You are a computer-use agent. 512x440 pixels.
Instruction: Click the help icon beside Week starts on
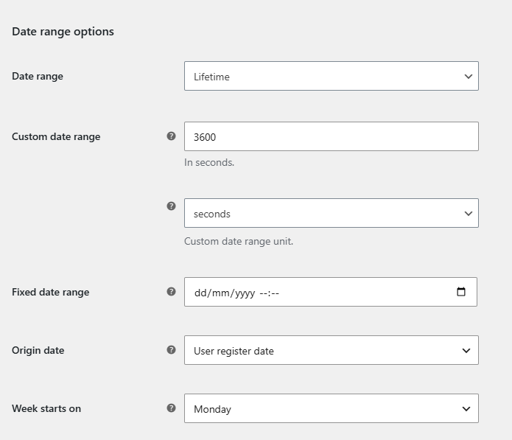click(171, 408)
